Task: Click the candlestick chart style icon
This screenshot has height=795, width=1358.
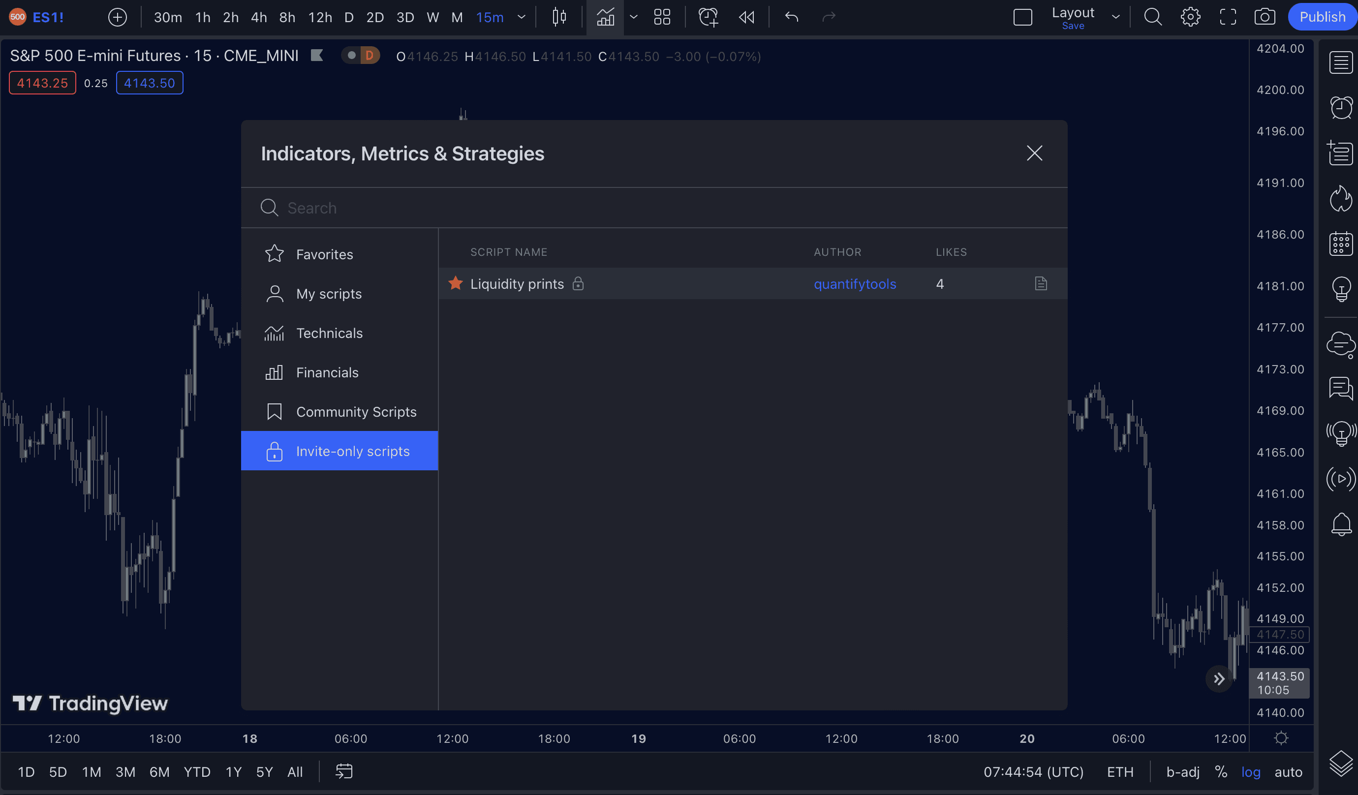Action: [559, 17]
